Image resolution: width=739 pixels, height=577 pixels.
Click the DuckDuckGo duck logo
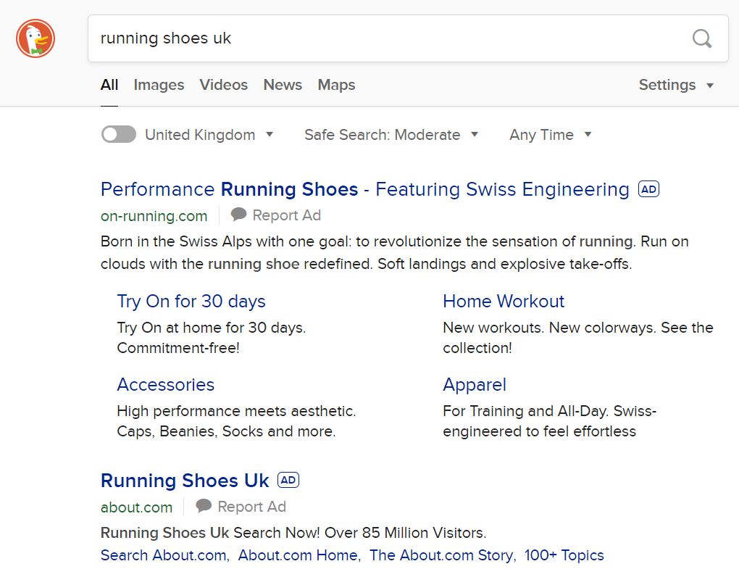[36, 38]
